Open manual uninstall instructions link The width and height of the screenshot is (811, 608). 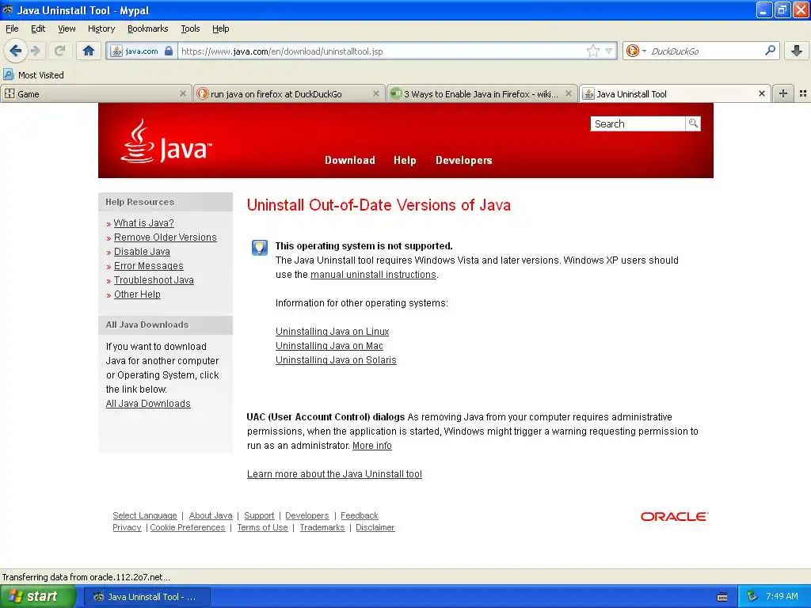point(374,275)
